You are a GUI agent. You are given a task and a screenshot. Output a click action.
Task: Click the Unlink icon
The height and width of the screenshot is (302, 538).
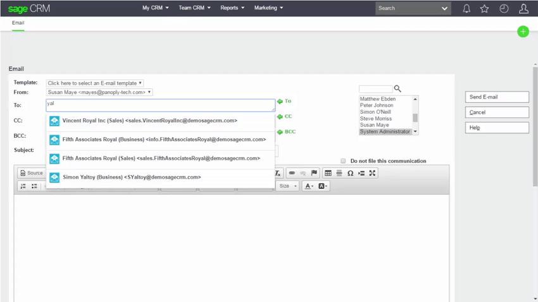[x=303, y=173]
